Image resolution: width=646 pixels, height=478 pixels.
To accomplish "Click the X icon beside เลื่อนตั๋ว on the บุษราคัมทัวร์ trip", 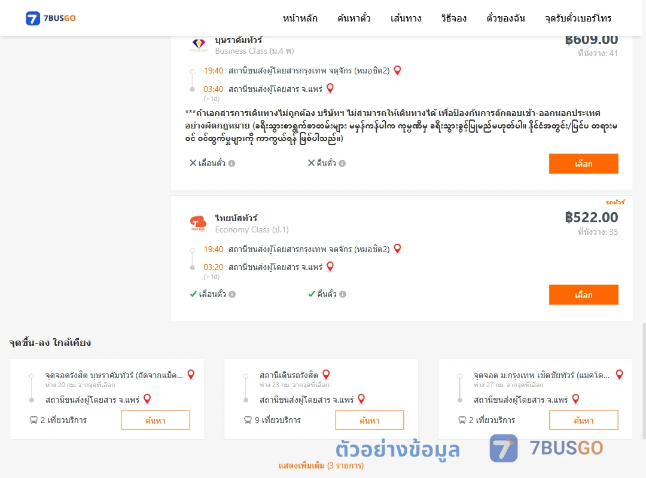I will 193,163.
